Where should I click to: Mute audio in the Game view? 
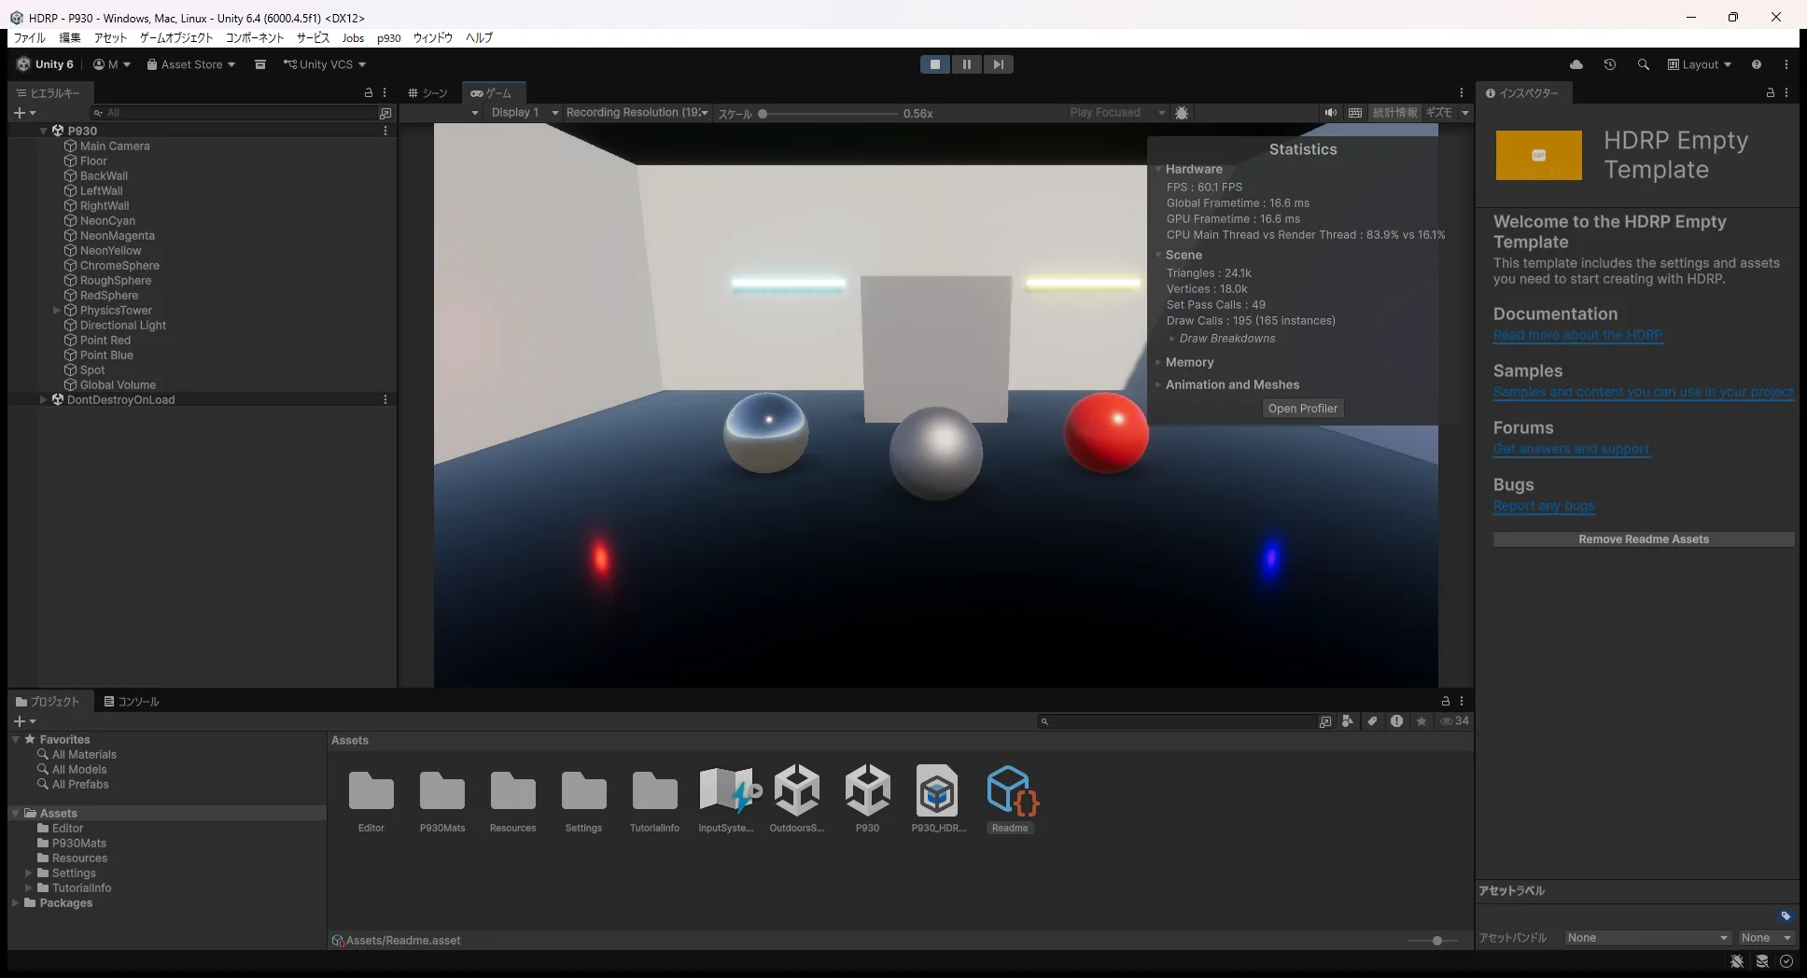click(1331, 113)
